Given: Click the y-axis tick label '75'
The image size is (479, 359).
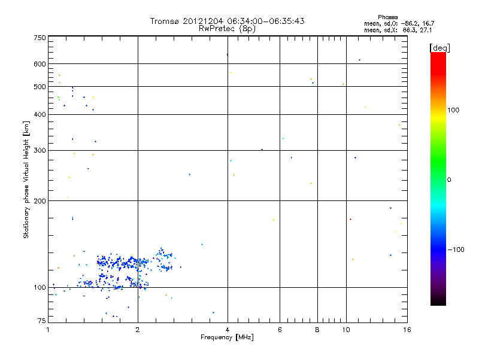Looking at the screenshot, I should coord(42,321).
